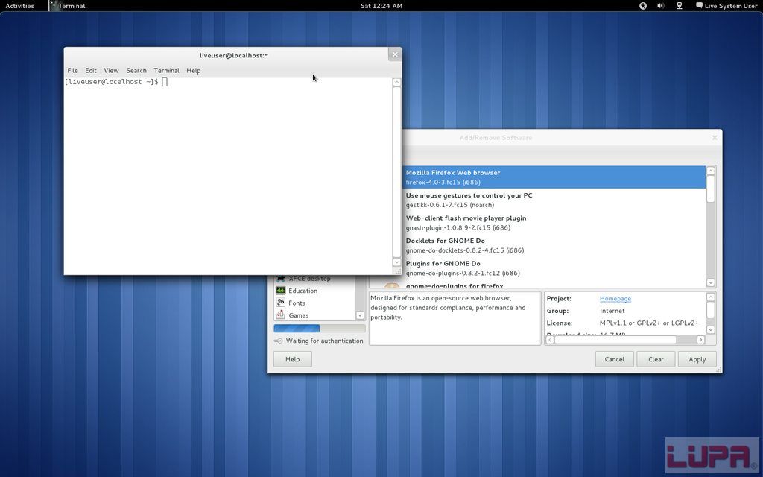Image resolution: width=763 pixels, height=477 pixels.
Task: Click the Apply button
Action: (697, 359)
